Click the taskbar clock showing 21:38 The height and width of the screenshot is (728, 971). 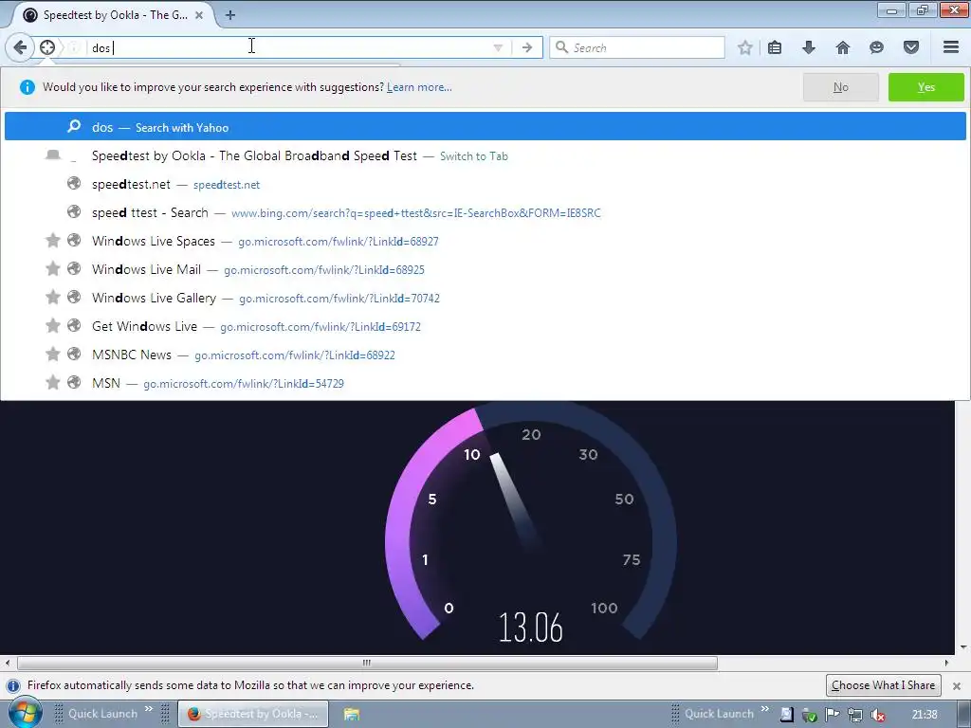pyautogui.click(x=925, y=715)
